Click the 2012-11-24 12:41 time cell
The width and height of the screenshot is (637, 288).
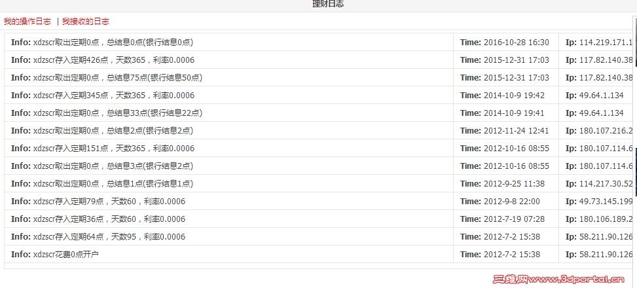(516, 131)
